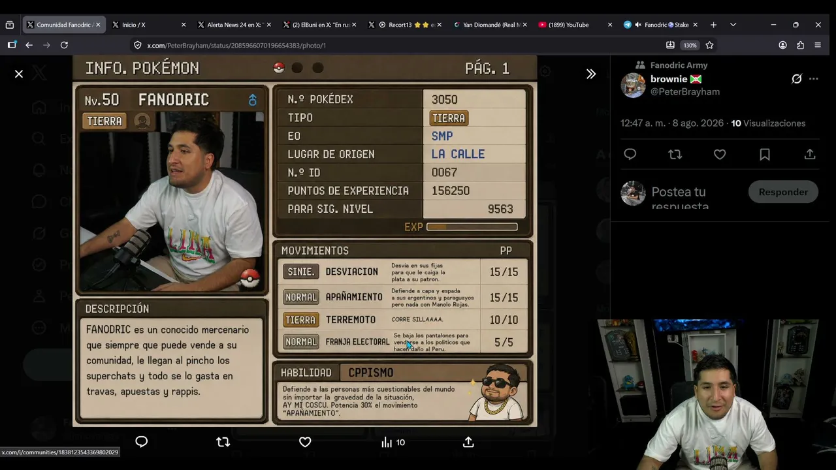Click the share icon below the photo
This screenshot has width=836, height=470.
[468, 442]
